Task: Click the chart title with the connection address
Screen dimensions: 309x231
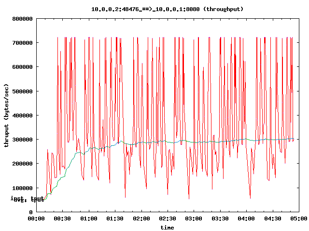Action: tap(168, 9)
